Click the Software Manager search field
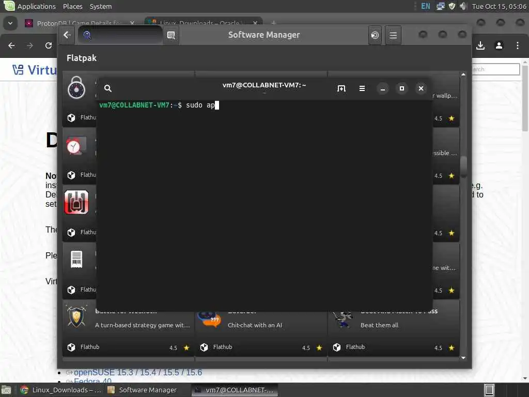 click(120, 35)
